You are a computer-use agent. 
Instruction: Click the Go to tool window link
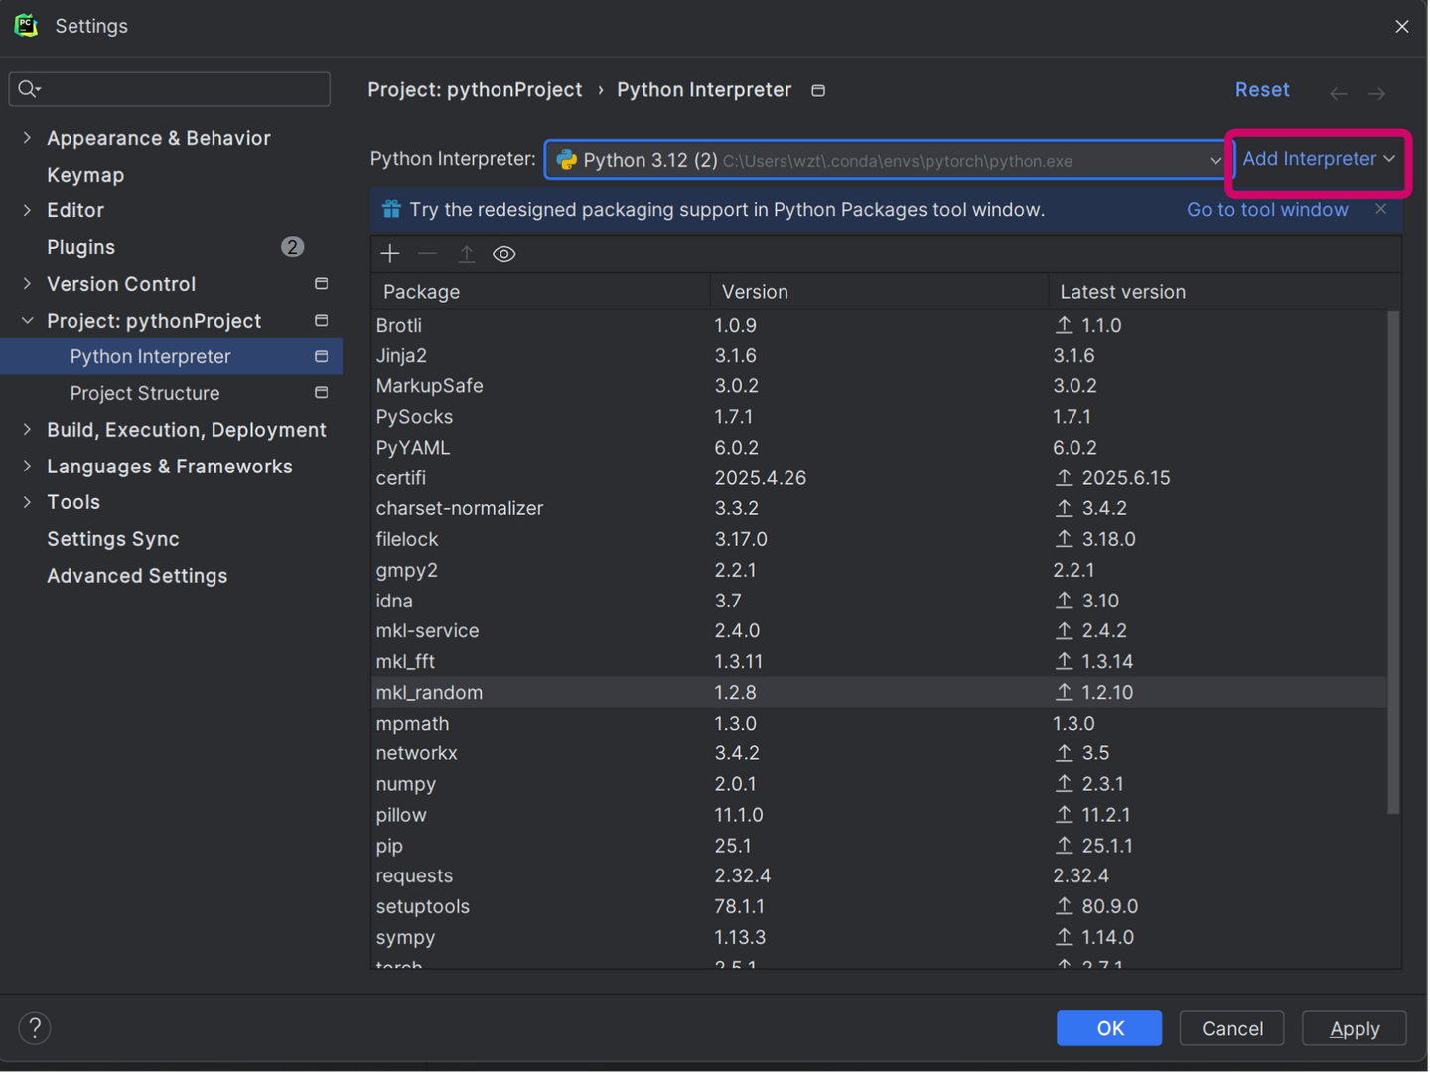1267,210
